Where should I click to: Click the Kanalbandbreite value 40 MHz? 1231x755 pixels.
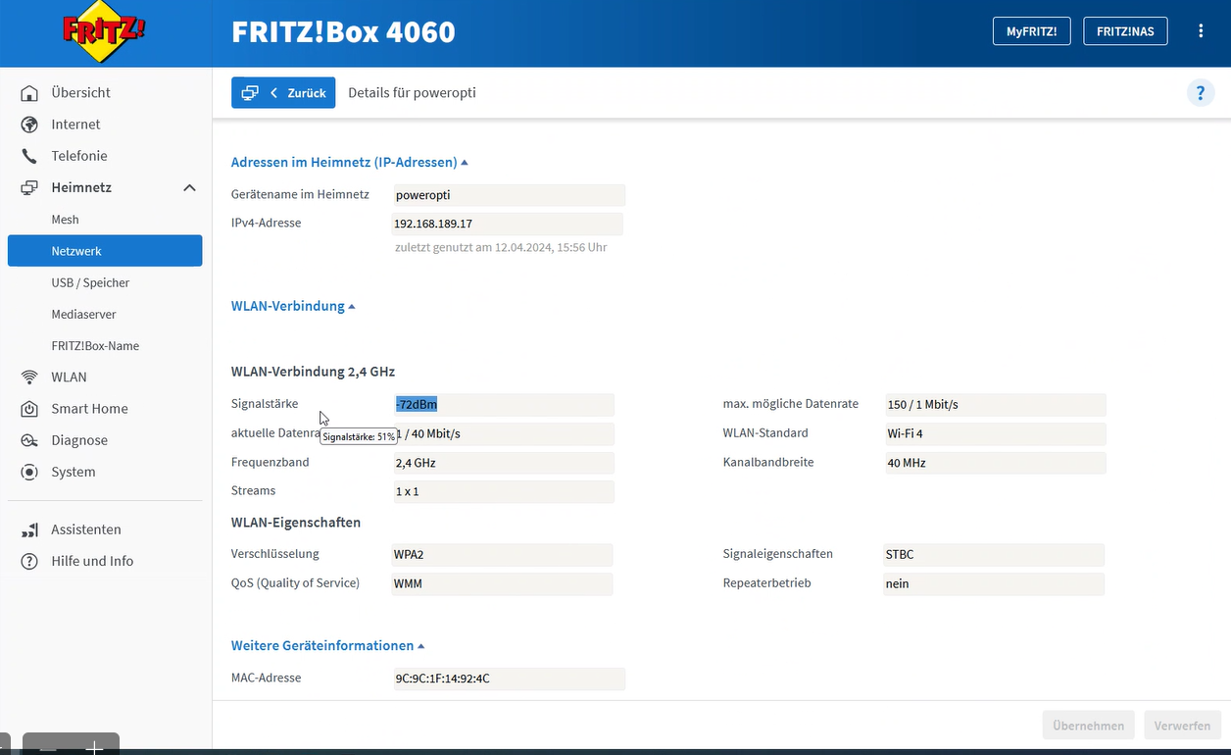click(996, 463)
